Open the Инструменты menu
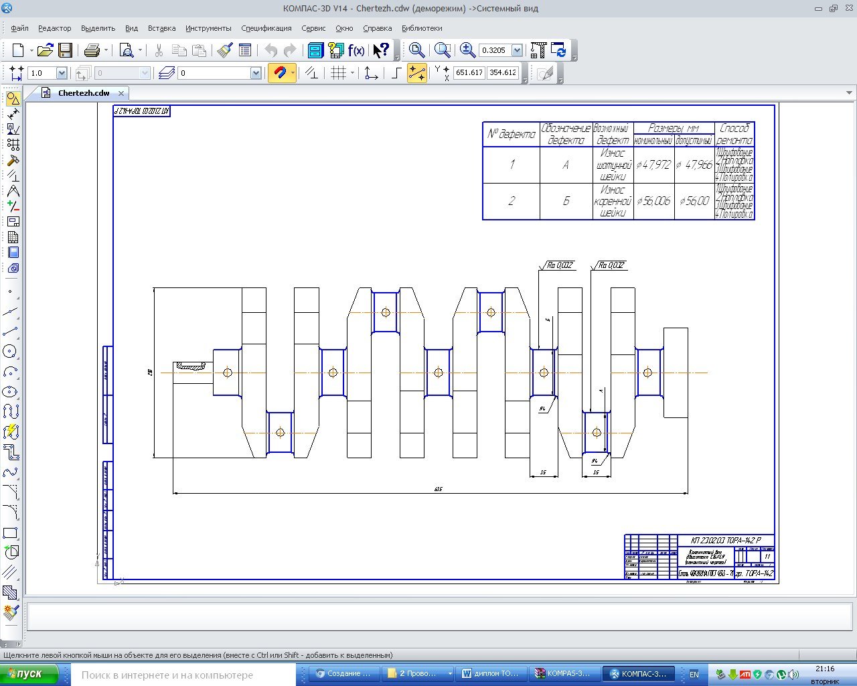Image resolution: width=857 pixels, height=686 pixels. tap(208, 28)
